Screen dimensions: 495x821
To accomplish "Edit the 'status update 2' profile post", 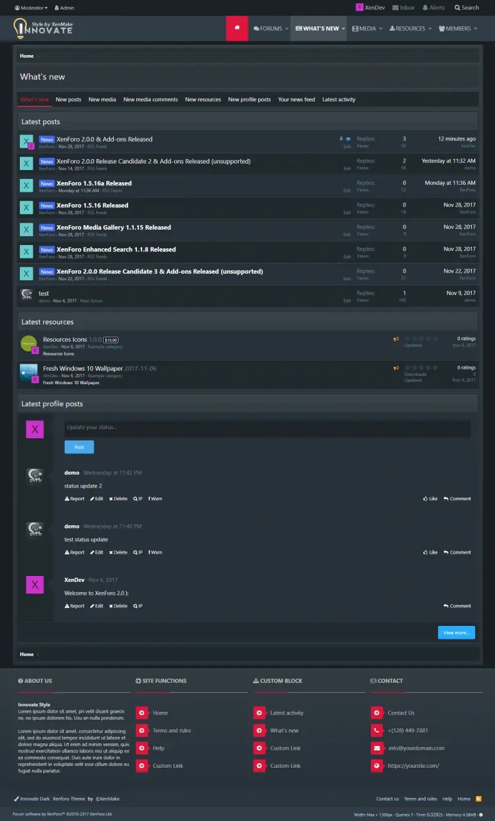I will pos(96,498).
